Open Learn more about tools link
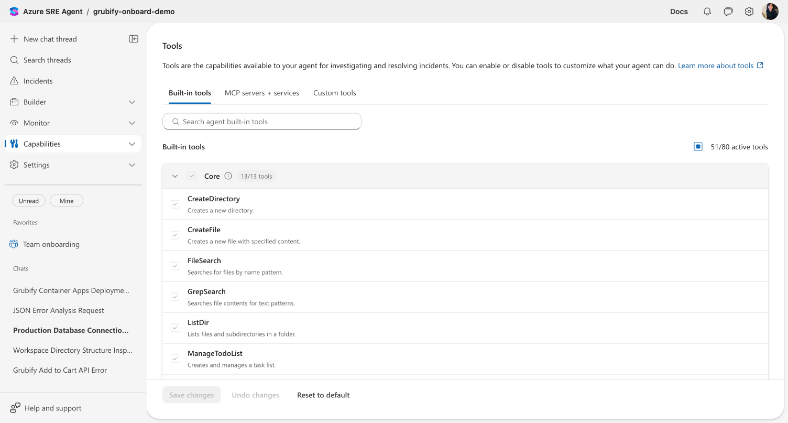 click(x=716, y=66)
